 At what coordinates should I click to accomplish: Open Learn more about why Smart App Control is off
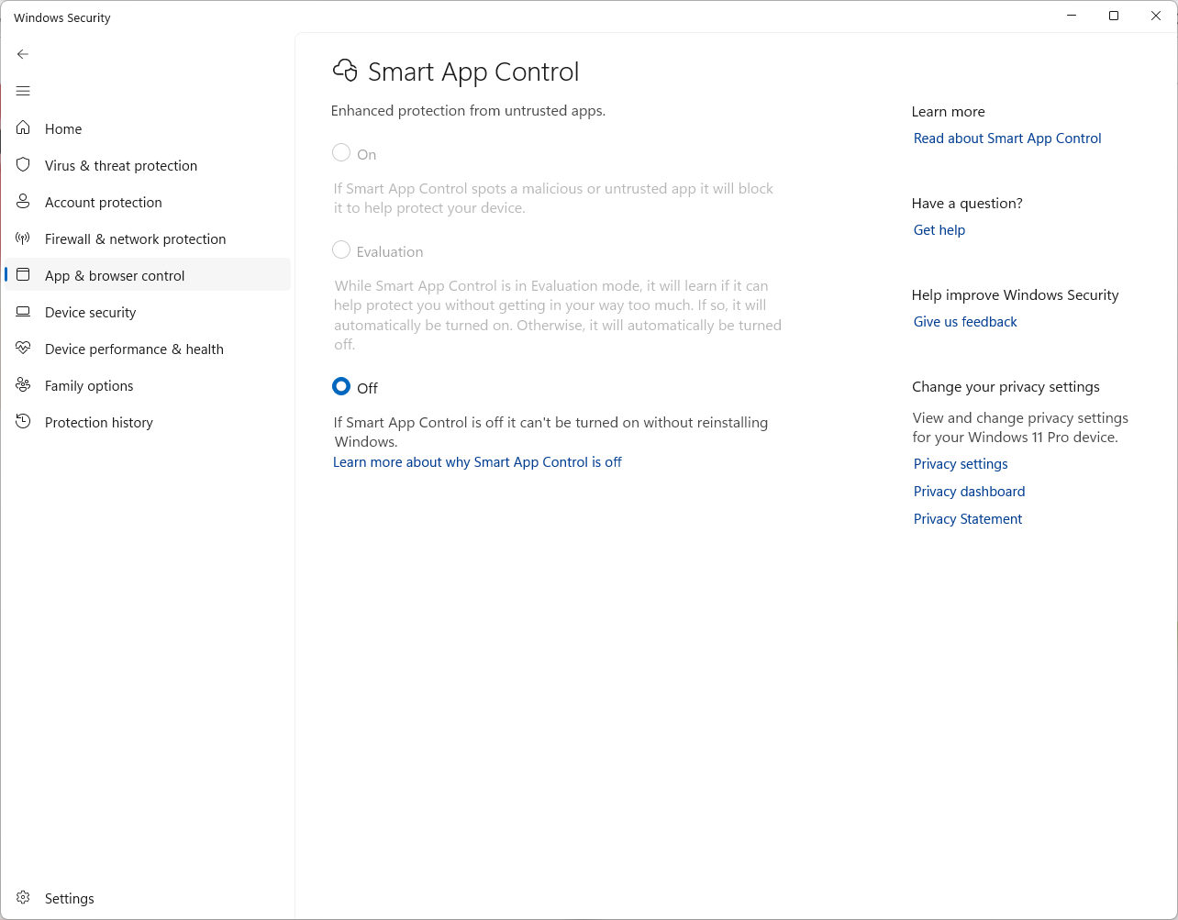pyautogui.click(x=477, y=462)
